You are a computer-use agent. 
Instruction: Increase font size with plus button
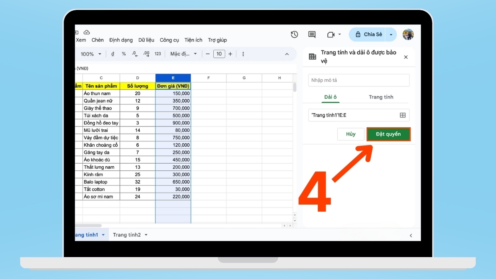point(230,54)
